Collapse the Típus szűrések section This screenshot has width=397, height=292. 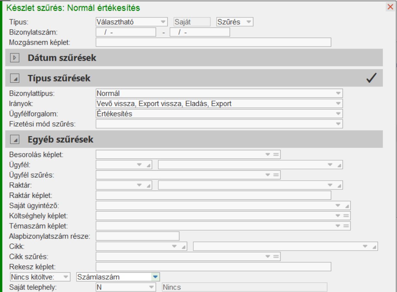click(x=15, y=78)
